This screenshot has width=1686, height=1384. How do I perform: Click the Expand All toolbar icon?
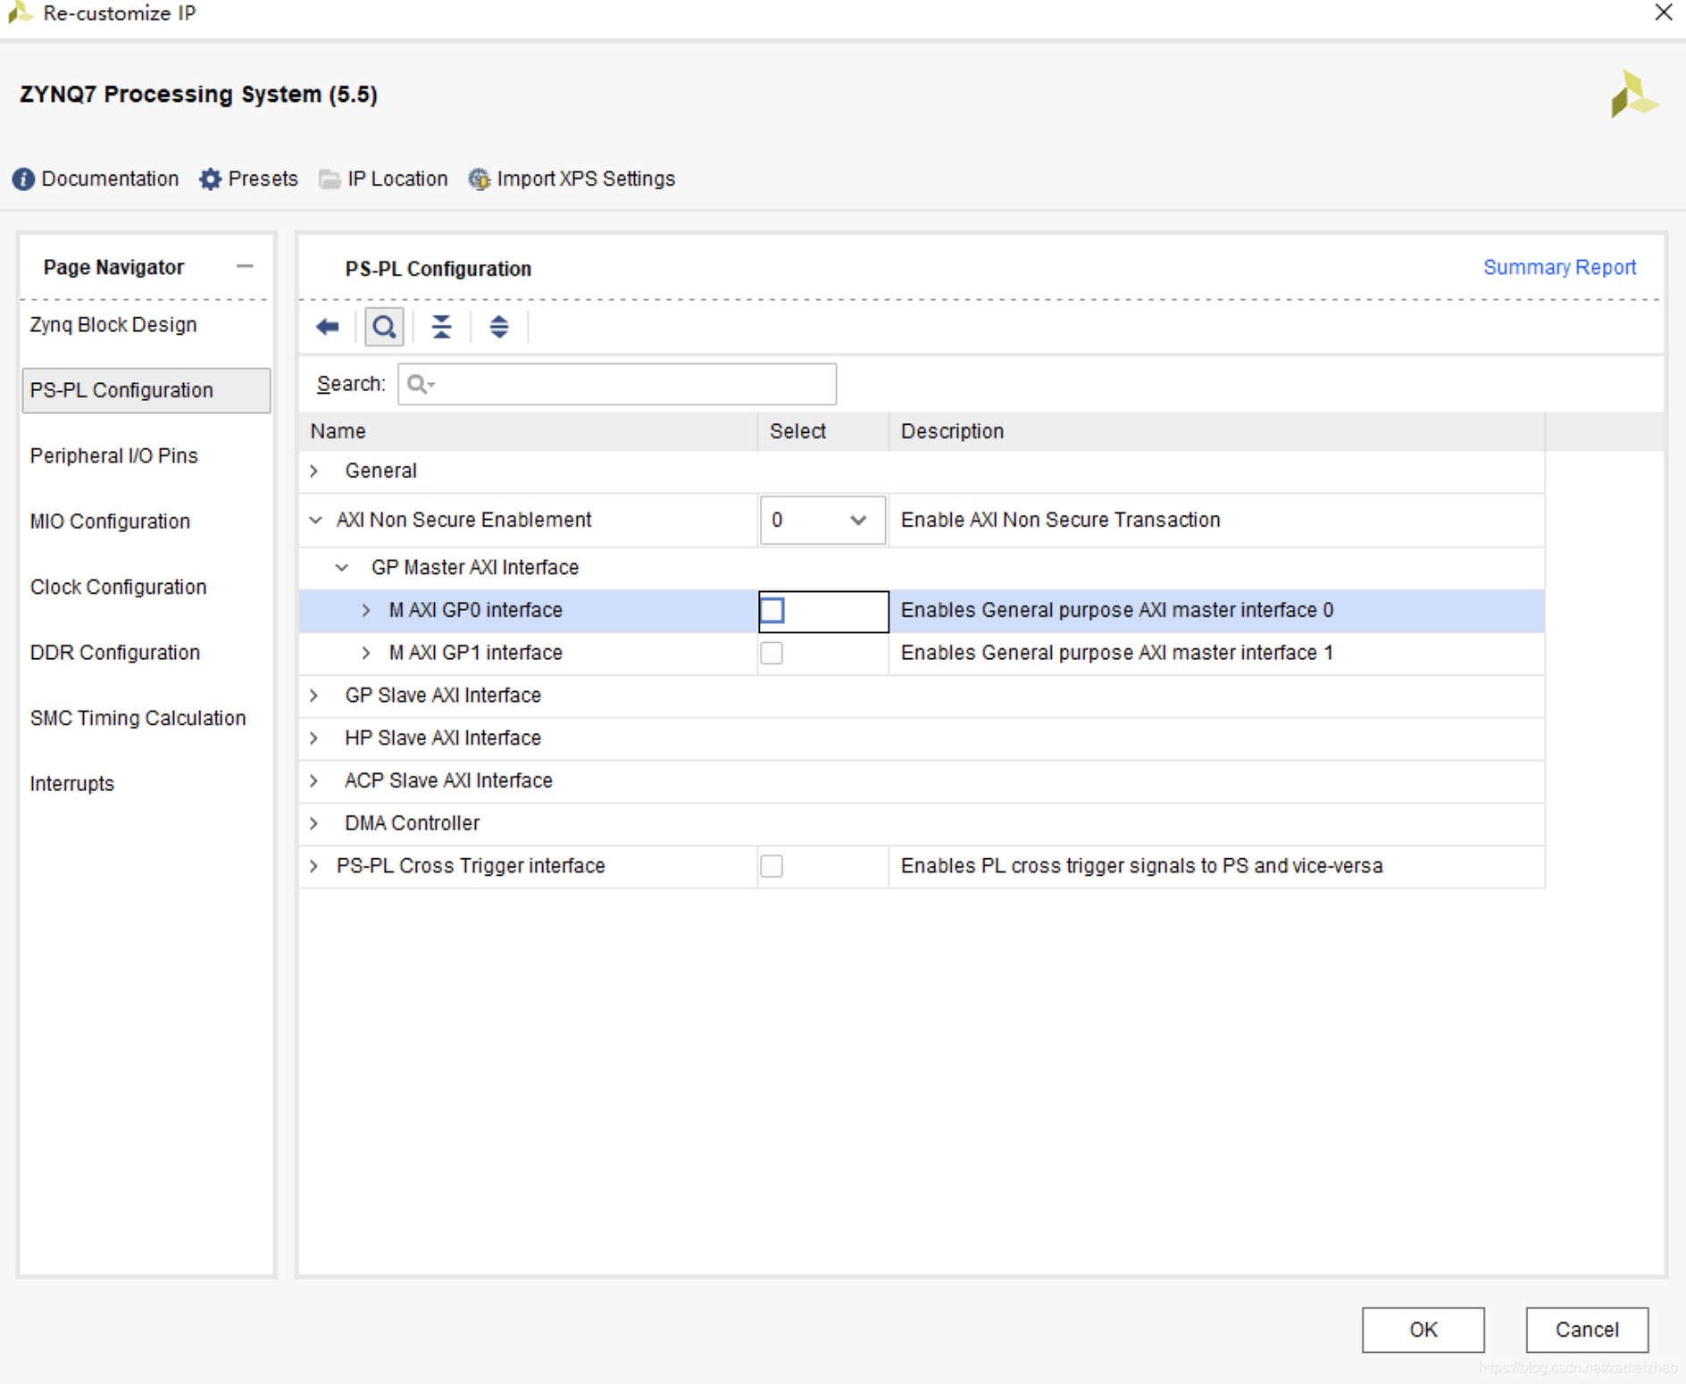pos(498,327)
